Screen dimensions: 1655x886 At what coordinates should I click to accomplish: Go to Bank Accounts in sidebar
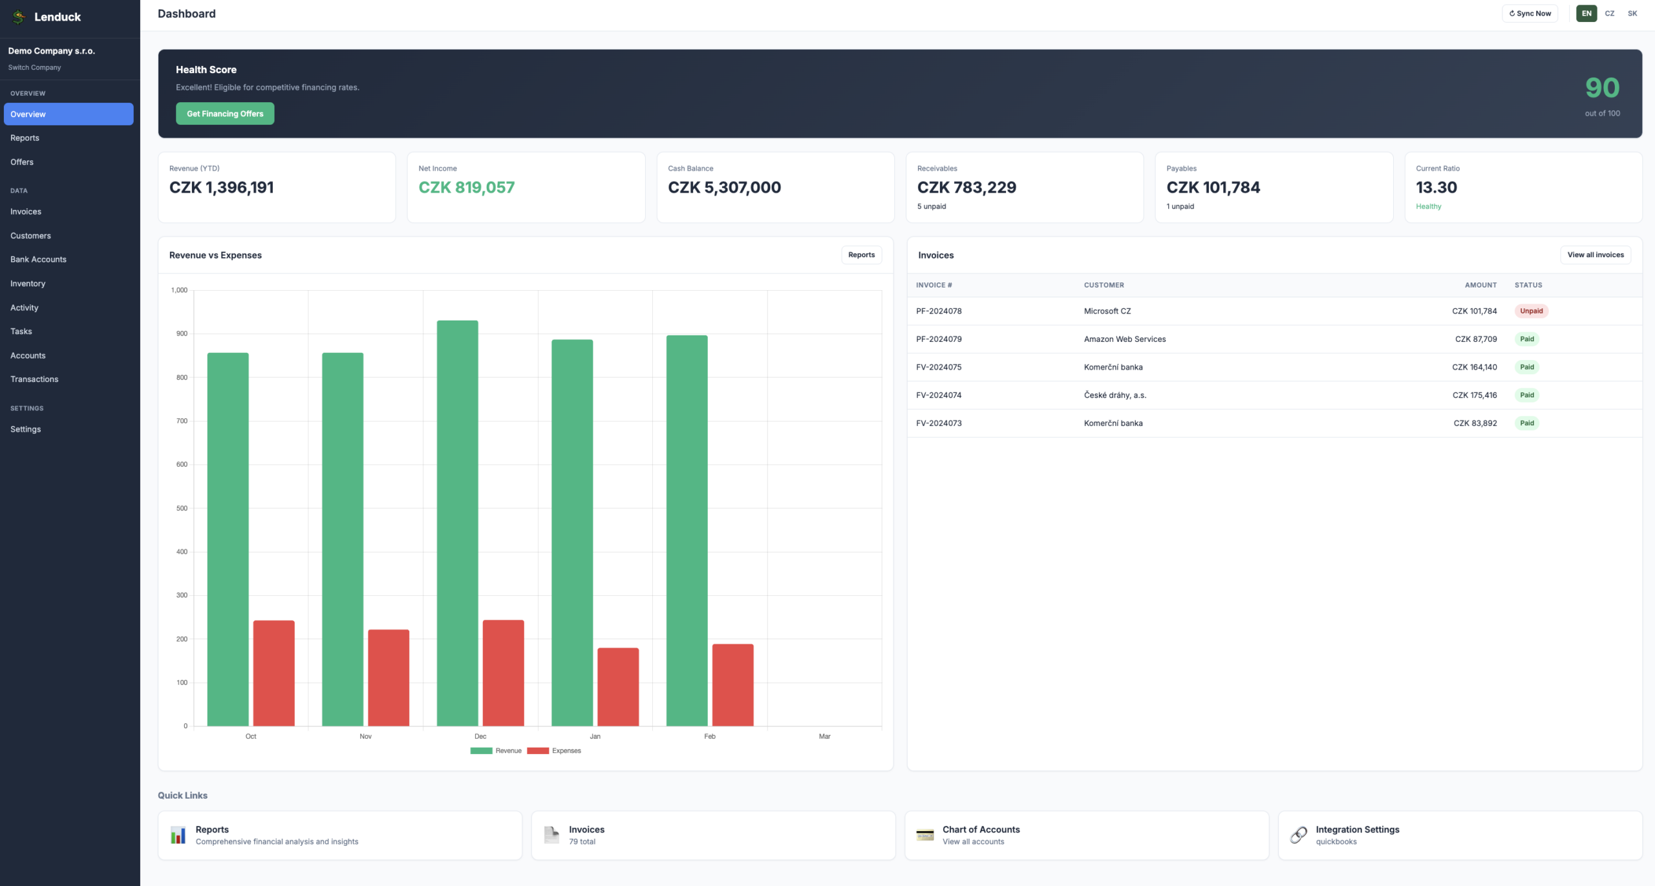click(x=38, y=260)
